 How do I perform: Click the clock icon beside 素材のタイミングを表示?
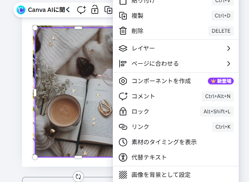coord(123,142)
